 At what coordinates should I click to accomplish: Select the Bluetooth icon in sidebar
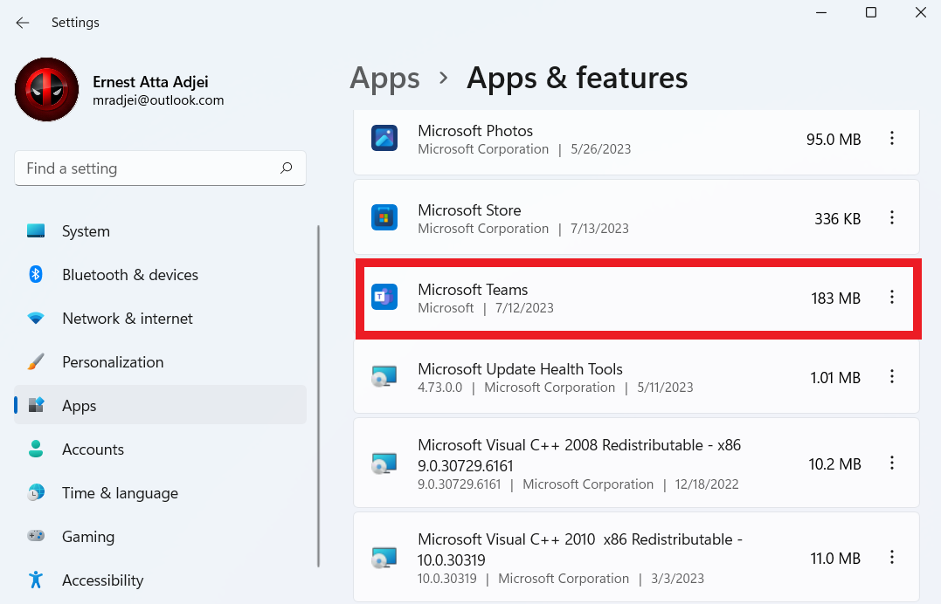[x=36, y=275]
